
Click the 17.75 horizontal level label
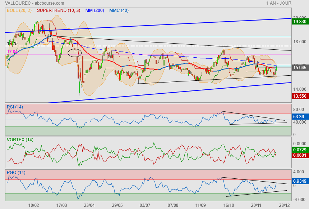point(12,44)
